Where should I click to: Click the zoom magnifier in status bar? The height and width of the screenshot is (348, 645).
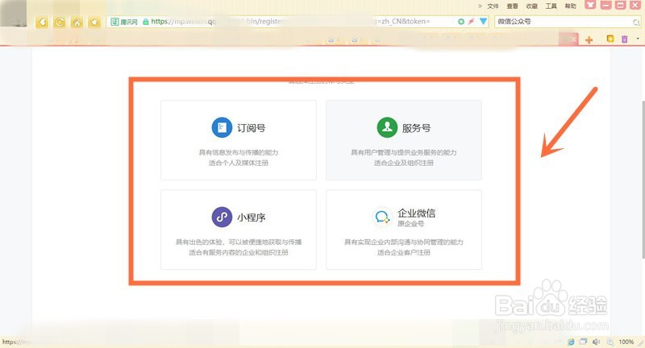pyautogui.click(x=610, y=342)
